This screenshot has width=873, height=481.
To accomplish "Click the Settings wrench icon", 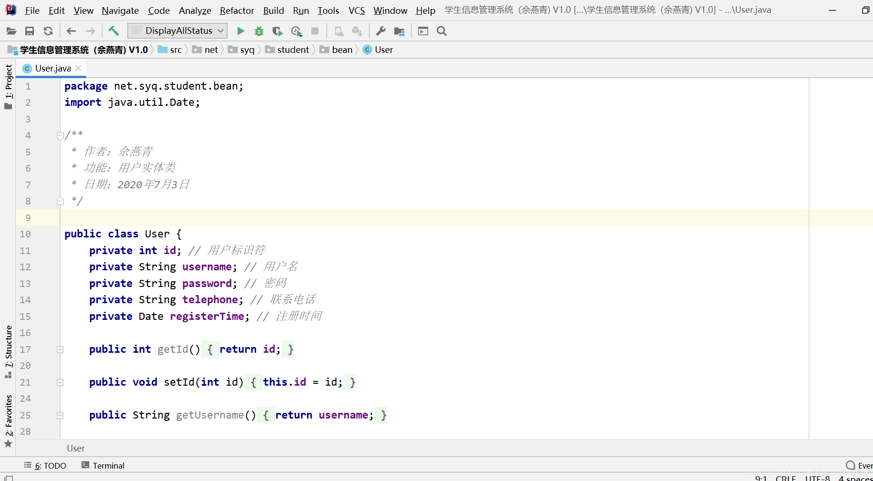I will click(381, 31).
